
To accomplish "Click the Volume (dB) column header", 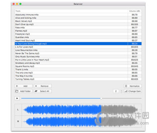I will point(135,11).
